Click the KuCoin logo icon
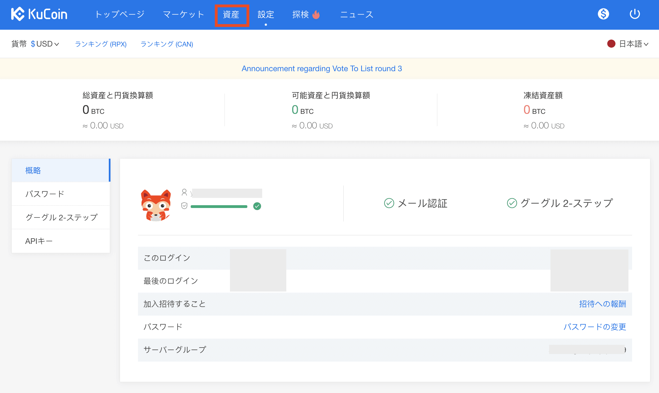This screenshot has height=393, width=659. 18,14
